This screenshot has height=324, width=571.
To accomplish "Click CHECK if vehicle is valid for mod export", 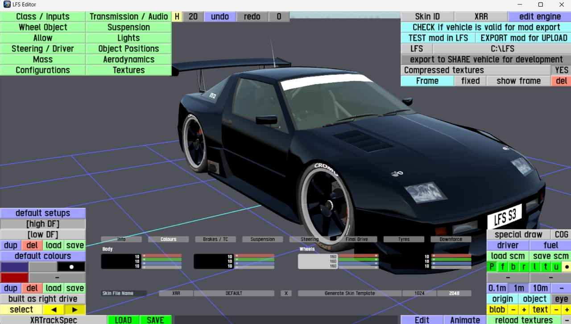I will 486,27.
